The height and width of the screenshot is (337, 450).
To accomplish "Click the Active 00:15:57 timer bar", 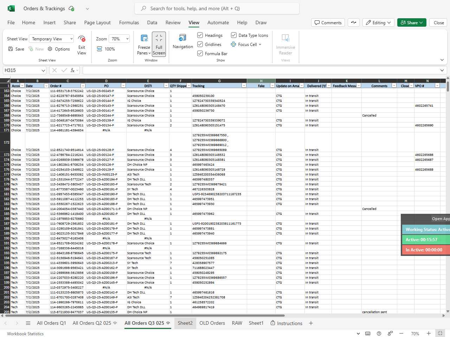I will point(426,240).
